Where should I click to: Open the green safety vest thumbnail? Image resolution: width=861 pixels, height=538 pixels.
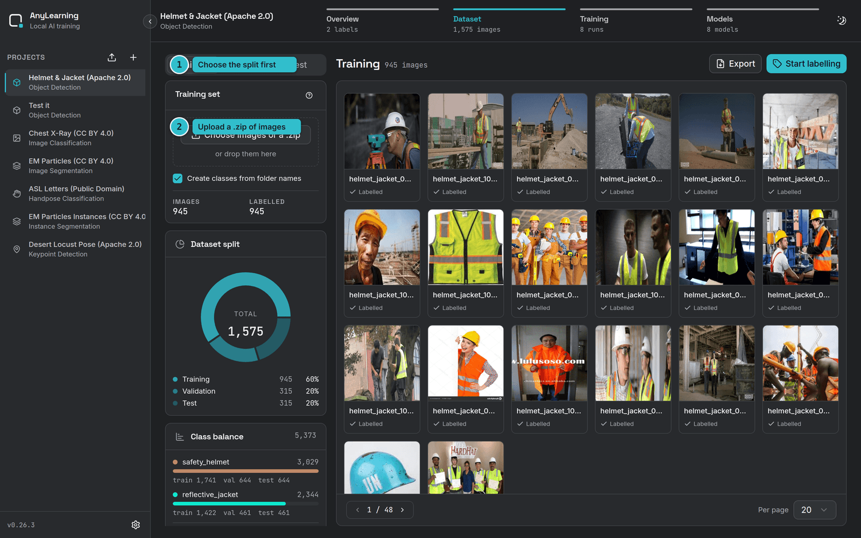coord(465,247)
